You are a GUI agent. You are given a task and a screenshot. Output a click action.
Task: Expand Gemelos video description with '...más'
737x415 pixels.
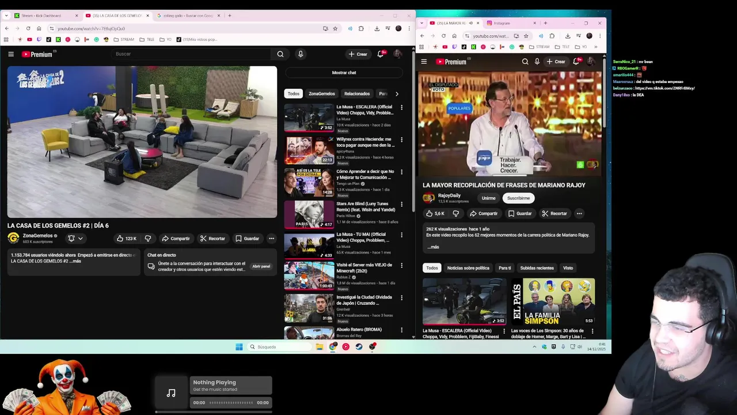coord(75,262)
